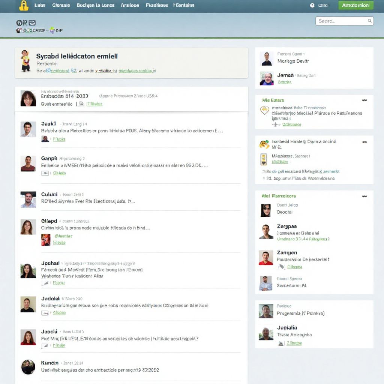Image resolution: width=384 pixels, height=384 pixels.
Task: Click the heart icon in Nla Eoters panel
Action: 265,110
